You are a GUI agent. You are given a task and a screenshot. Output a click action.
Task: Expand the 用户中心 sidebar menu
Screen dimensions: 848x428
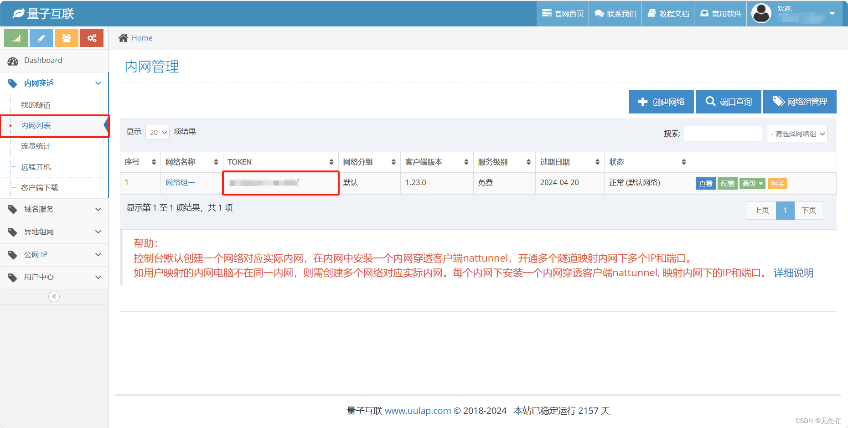tap(54, 277)
